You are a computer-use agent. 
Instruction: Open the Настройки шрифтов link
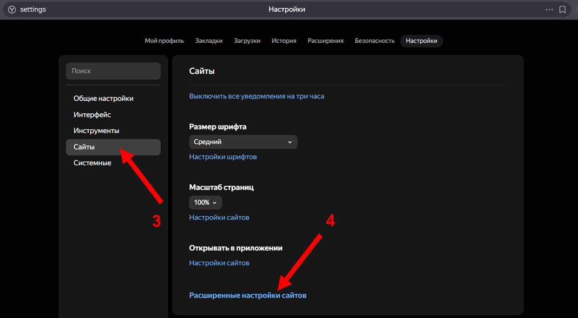(223, 157)
